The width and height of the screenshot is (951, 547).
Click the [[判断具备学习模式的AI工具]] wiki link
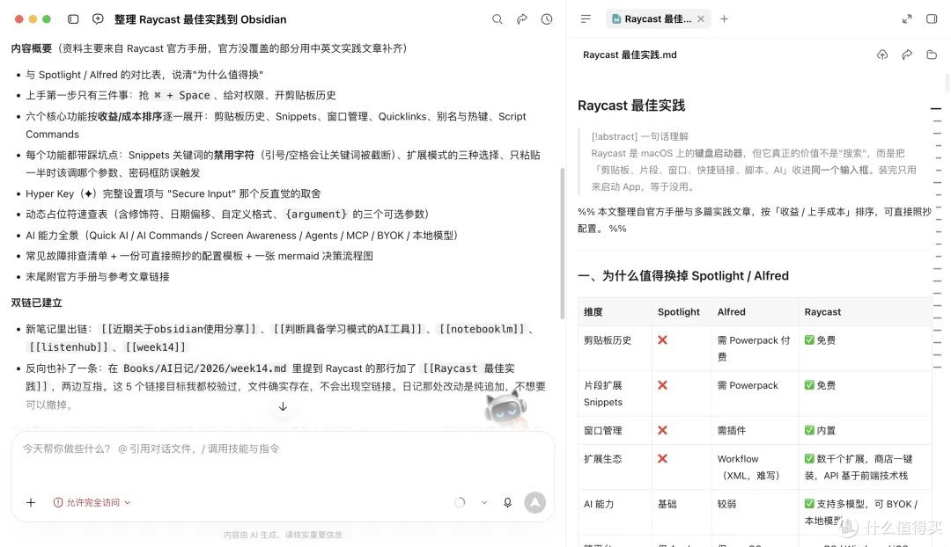[x=348, y=329]
